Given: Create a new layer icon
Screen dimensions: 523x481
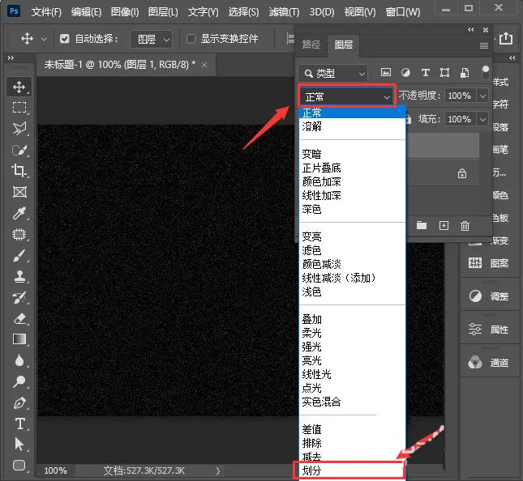Looking at the screenshot, I should (x=444, y=225).
